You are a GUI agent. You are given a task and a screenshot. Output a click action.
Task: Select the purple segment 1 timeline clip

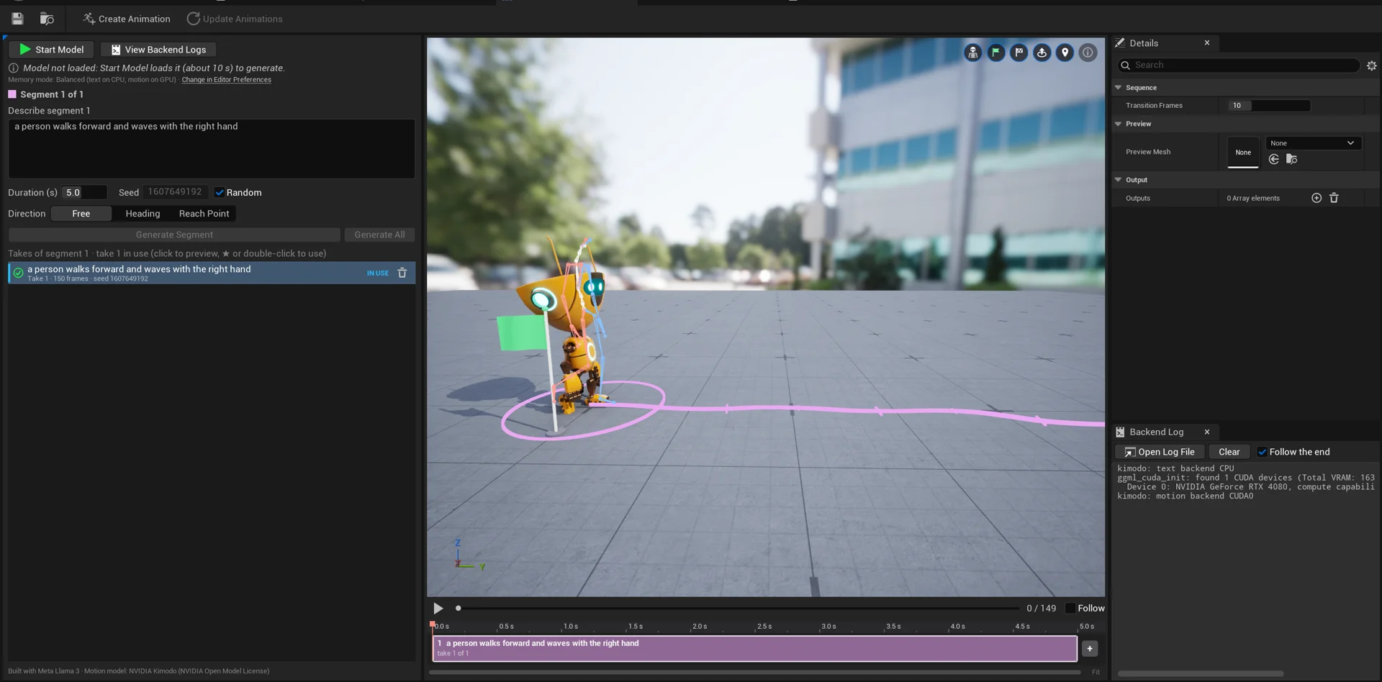point(754,649)
